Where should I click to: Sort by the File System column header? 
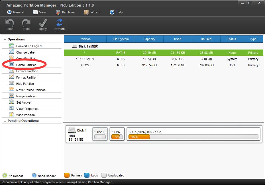pos(121,39)
